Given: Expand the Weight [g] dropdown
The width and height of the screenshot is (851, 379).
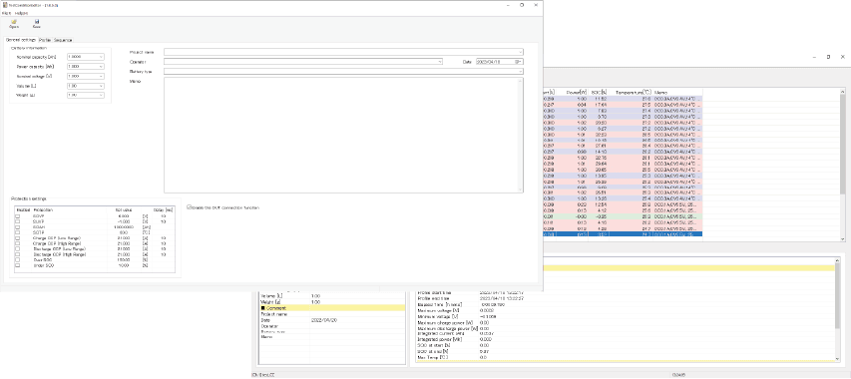Looking at the screenshot, I should (x=101, y=95).
